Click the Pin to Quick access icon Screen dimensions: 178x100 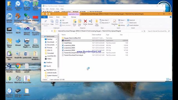click(x=46, y=21)
